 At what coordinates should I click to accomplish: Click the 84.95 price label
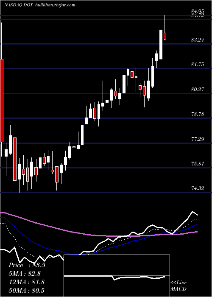tap(198, 12)
